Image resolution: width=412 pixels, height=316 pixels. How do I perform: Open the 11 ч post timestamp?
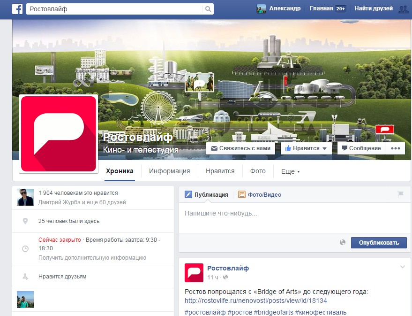tap(213, 277)
